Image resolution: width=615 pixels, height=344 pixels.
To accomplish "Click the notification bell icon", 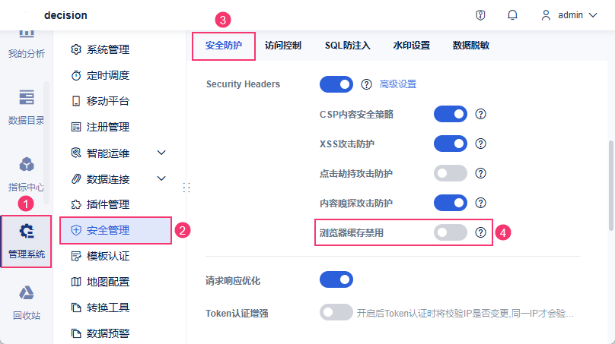I will tap(512, 15).
